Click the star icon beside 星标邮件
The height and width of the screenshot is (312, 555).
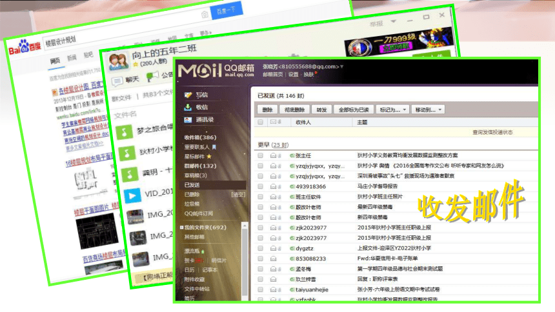click(x=209, y=157)
